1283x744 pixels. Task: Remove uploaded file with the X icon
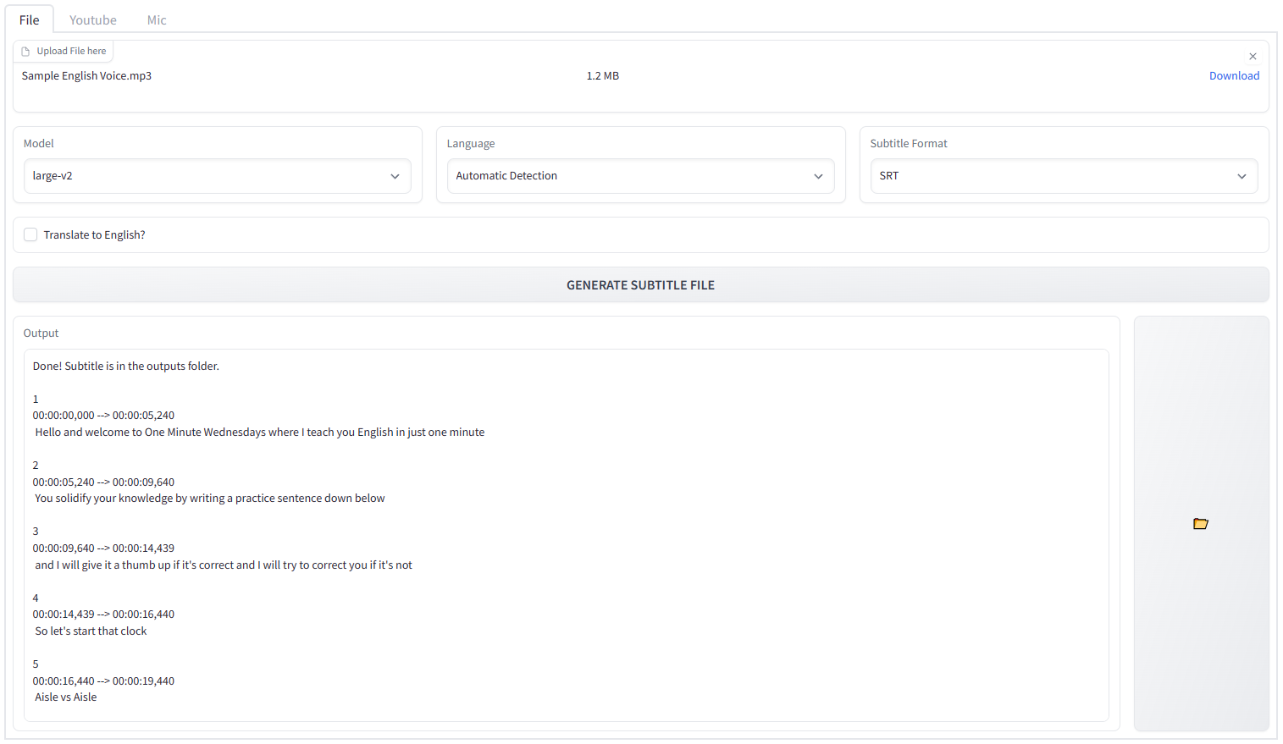1253,56
